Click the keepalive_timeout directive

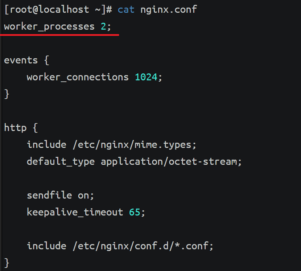75,213
